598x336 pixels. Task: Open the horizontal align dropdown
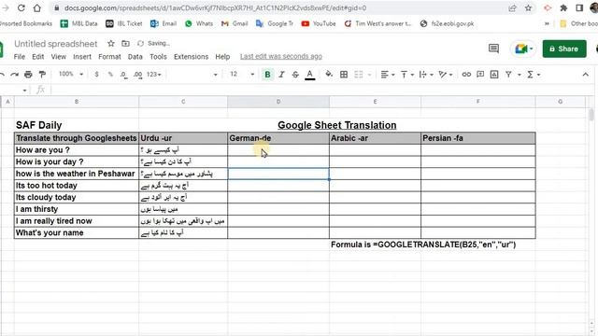click(388, 75)
